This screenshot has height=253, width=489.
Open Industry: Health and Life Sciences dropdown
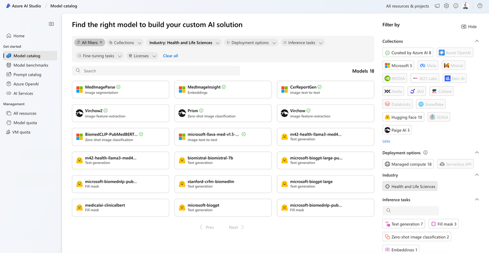tap(184, 43)
